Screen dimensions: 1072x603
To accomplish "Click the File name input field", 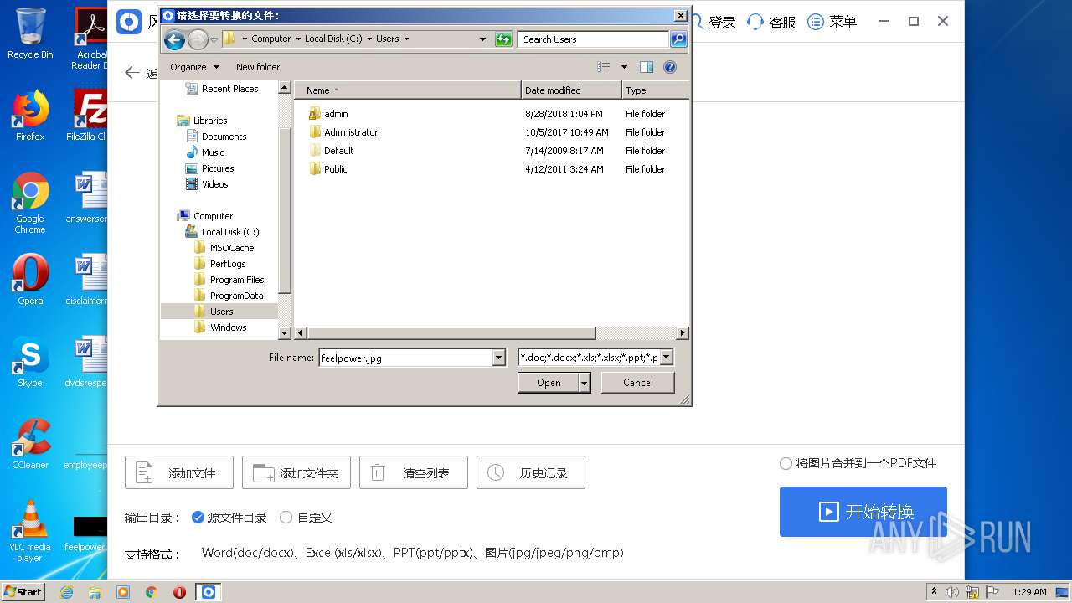I will [x=405, y=358].
